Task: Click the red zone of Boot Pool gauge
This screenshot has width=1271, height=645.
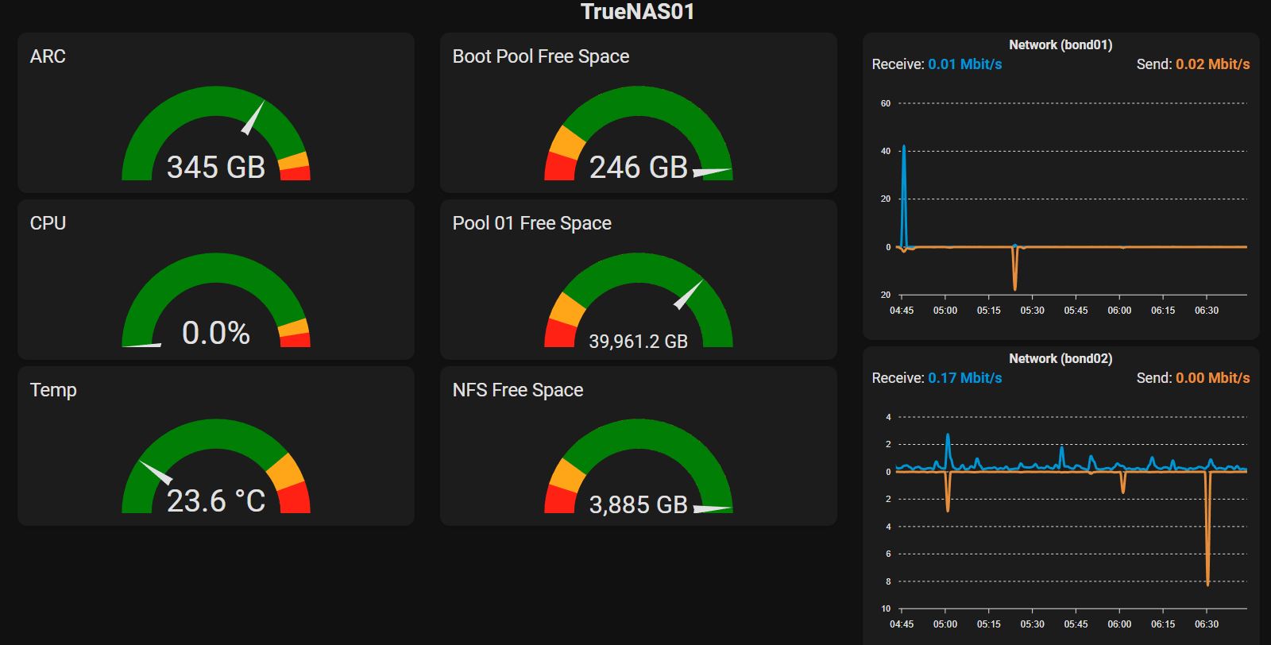Action: 560,167
